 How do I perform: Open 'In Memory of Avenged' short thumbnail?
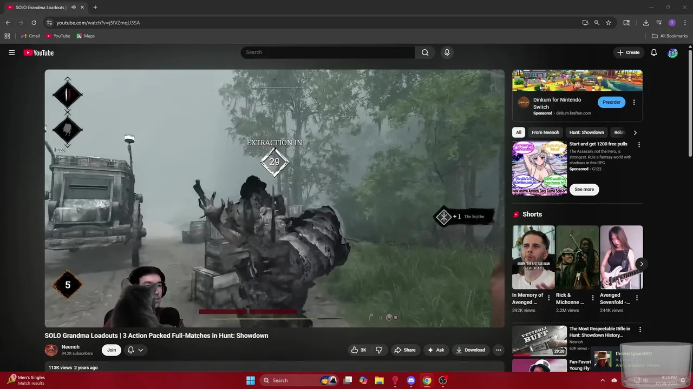pyautogui.click(x=534, y=257)
